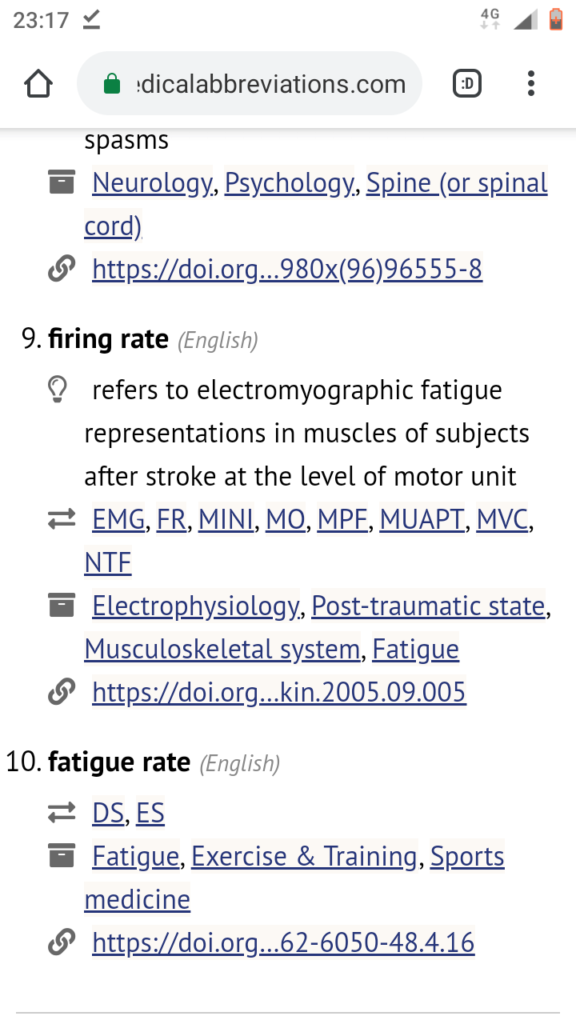This screenshot has height=1024, width=576.
Task: Tap the Chrome home icon
Action: click(x=38, y=84)
